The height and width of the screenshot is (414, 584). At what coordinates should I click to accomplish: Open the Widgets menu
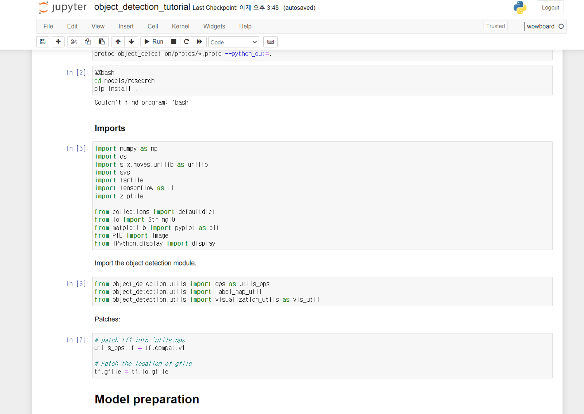point(214,26)
